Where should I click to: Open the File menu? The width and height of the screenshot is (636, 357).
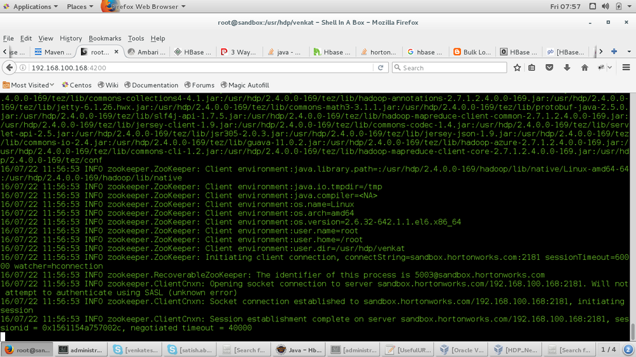coord(8,38)
